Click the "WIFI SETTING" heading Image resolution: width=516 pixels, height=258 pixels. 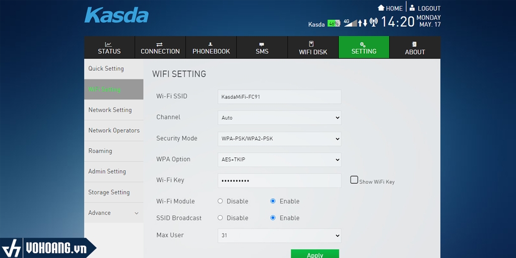point(179,74)
